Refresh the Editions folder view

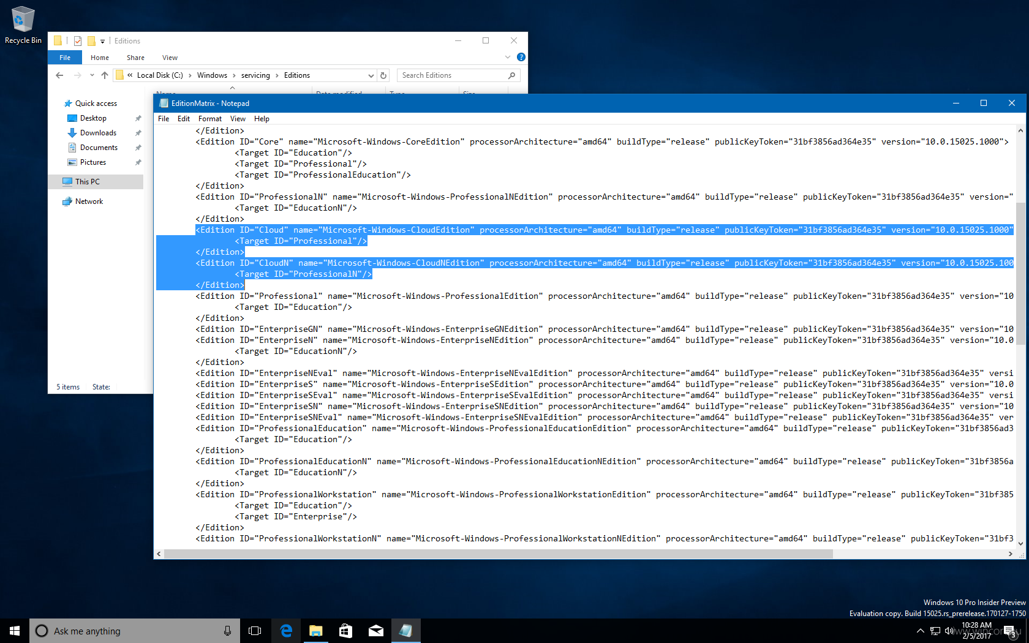[x=383, y=75]
